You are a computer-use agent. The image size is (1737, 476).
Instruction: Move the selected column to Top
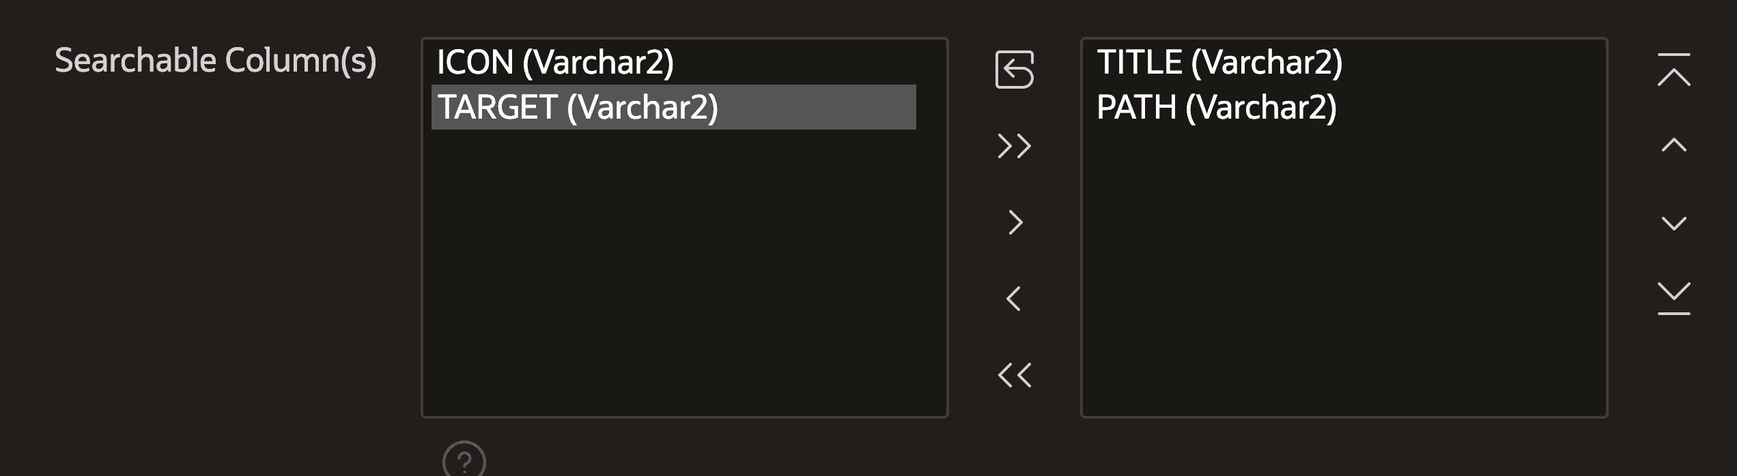1674,70
